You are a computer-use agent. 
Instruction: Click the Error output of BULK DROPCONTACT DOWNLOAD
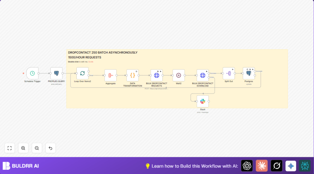click(x=209, y=77)
